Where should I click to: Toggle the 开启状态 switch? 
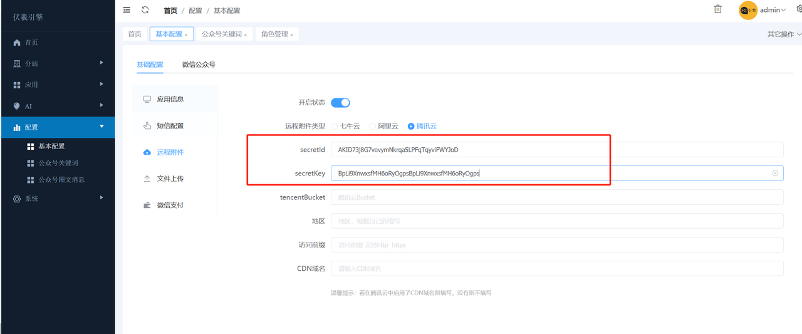pyautogui.click(x=340, y=102)
